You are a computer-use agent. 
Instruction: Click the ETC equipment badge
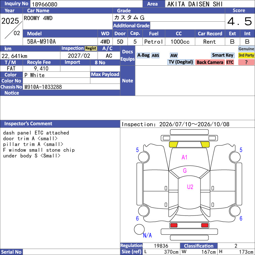(230, 62)
